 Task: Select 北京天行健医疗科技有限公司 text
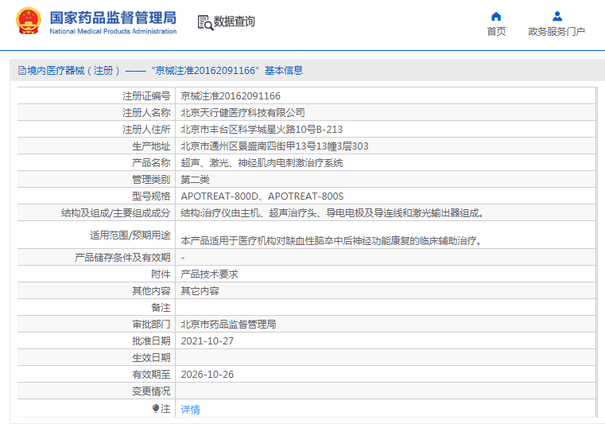tap(242, 112)
